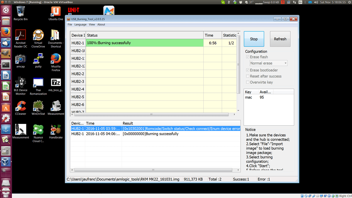Screen dimensions: 352x198
Task: Expand the Normal erase dropdown
Action: tap(268, 63)
